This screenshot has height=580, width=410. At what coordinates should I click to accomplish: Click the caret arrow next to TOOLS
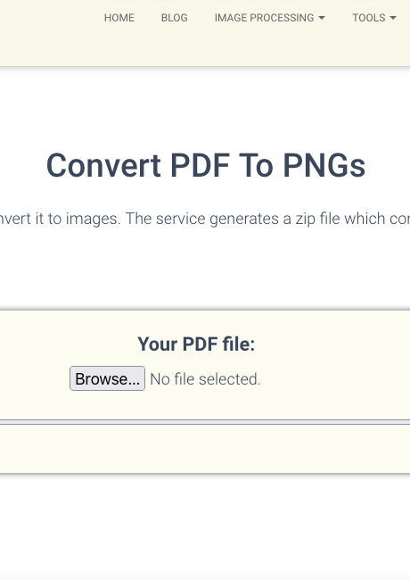(x=393, y=18)
